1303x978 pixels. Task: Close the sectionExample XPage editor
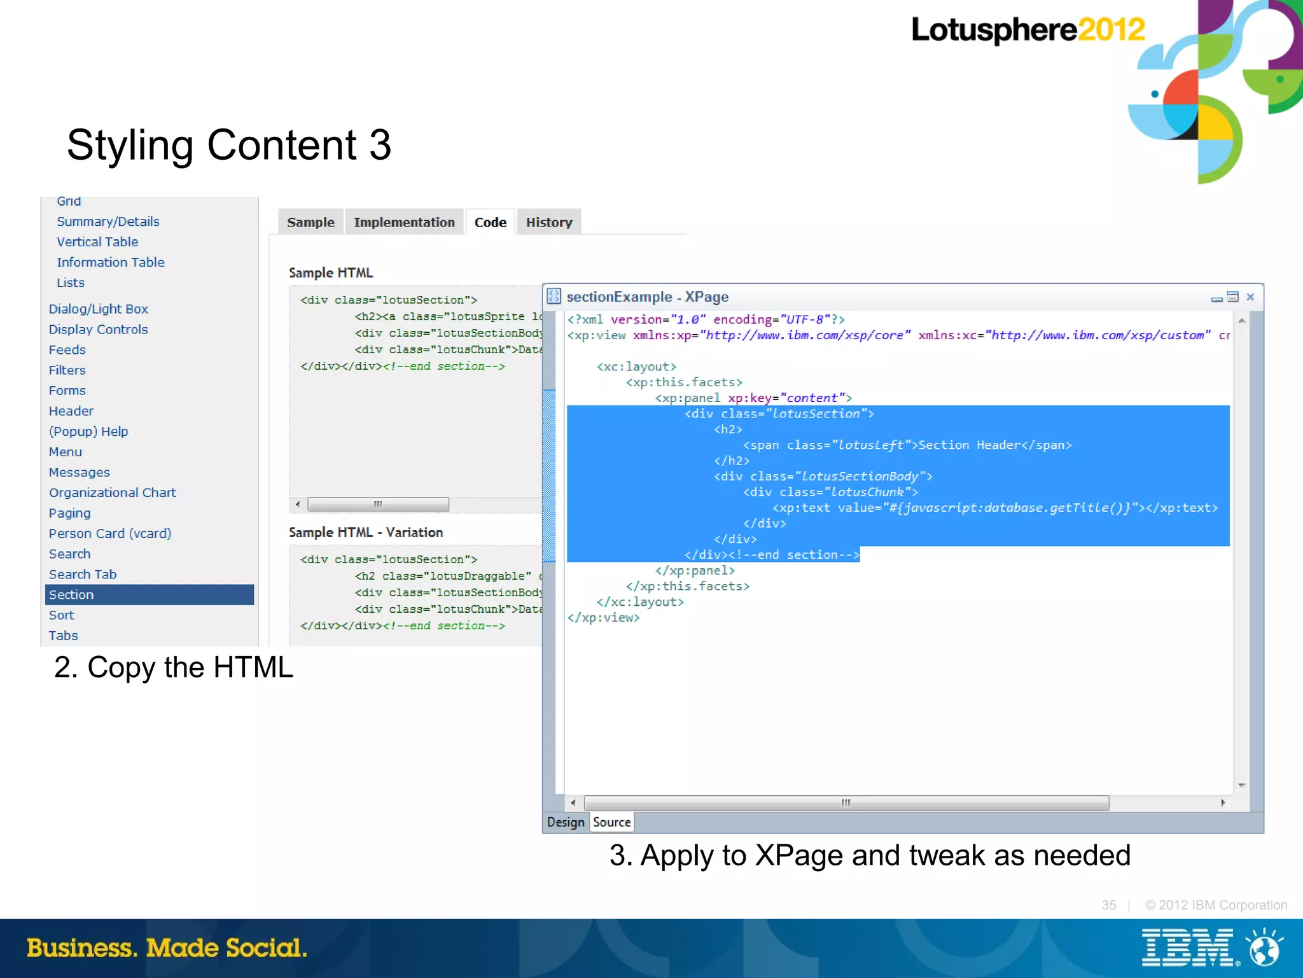pos(1250,297)
